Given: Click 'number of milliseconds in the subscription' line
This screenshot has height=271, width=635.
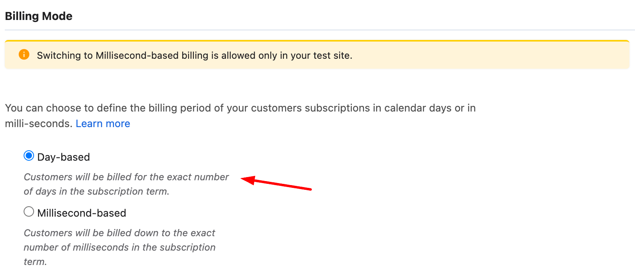Looking at the screenshot, I should click(x=119, y=247).
